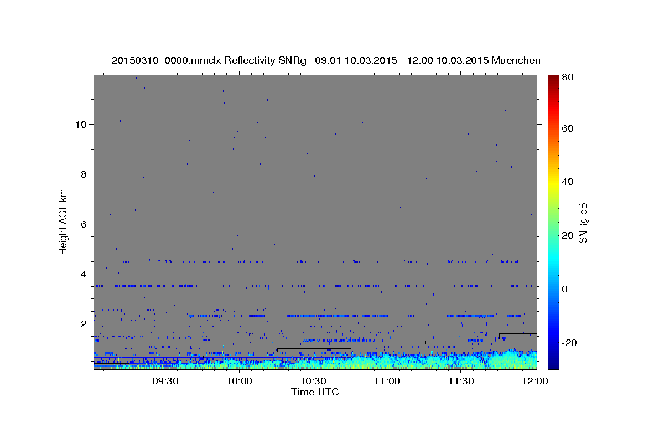Click the height axis label 8
The width and height of the screenshot is (664, 443).
(x=84, y=174)
